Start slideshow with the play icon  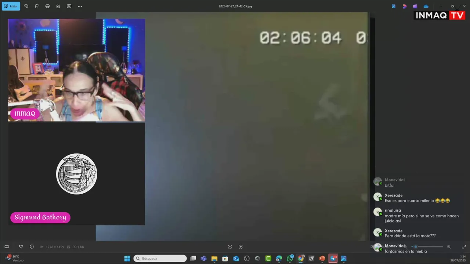coord(69,6)
